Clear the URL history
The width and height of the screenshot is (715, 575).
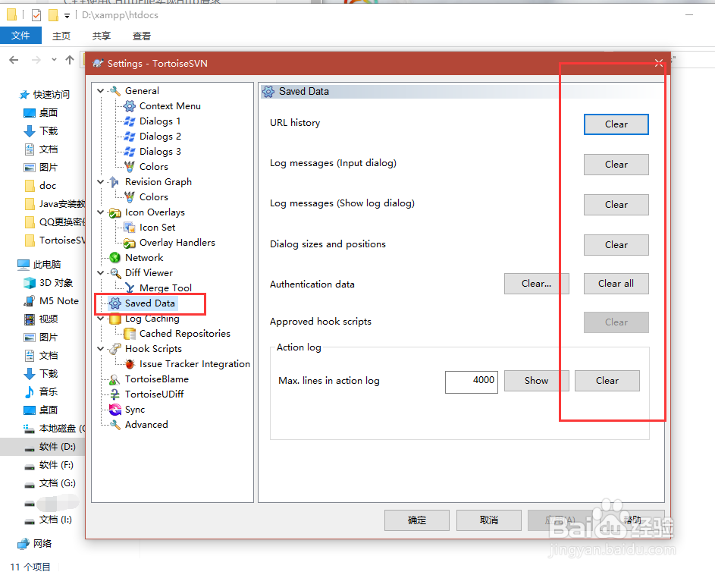click(x=616, y=124)
